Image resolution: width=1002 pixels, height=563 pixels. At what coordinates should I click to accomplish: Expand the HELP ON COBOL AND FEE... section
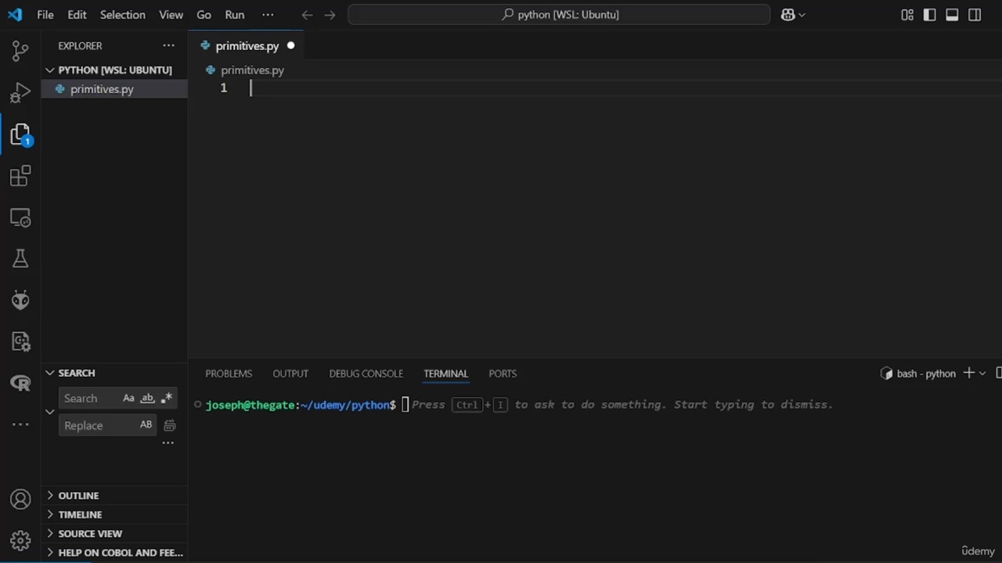click(50, 552)
